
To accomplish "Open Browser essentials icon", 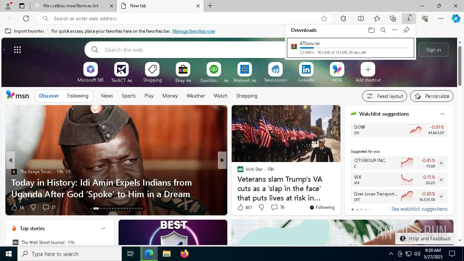I will point(425,18).
